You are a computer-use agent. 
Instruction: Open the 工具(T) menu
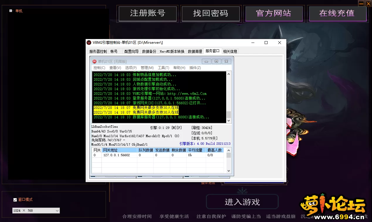tap(163, 68)
